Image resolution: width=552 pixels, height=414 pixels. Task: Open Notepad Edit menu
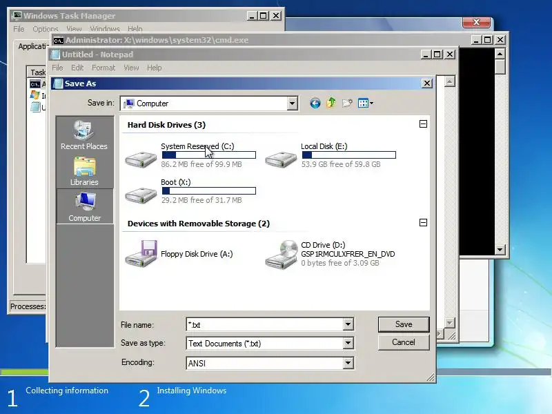point(77,68)
